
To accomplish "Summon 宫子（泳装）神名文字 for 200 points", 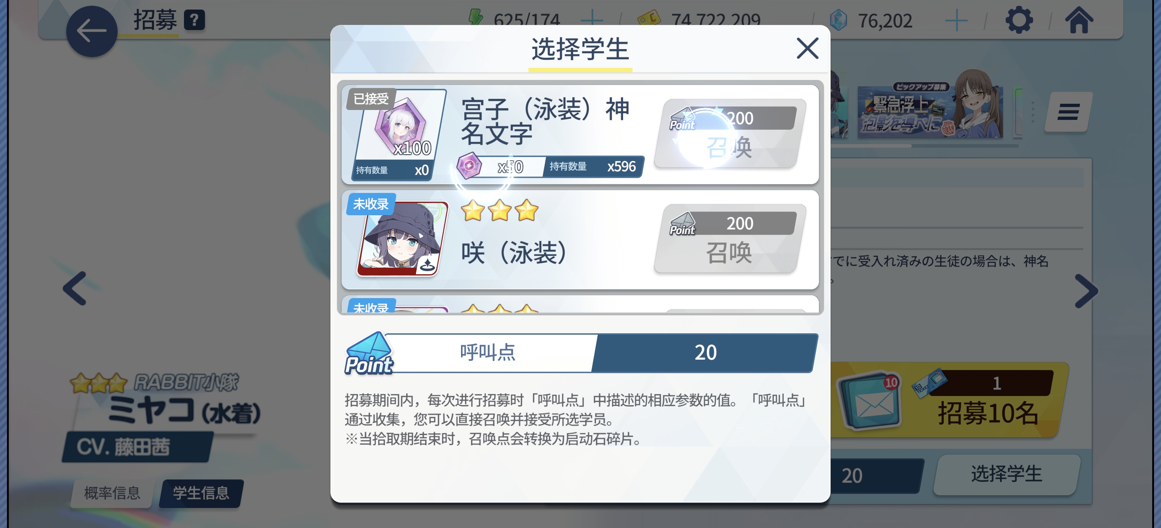I will pyautogui.click(x=730, y=134).
